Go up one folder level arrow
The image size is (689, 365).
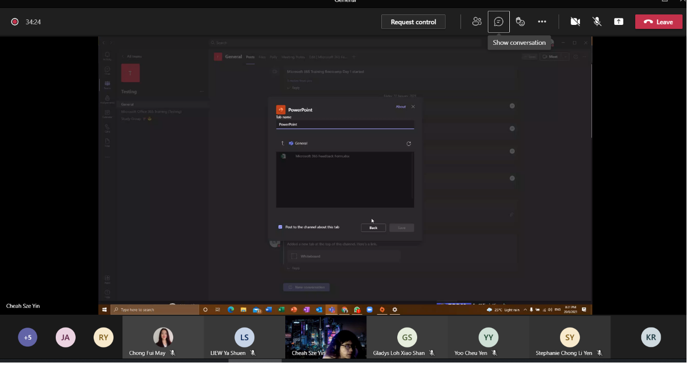click(282, 143)
